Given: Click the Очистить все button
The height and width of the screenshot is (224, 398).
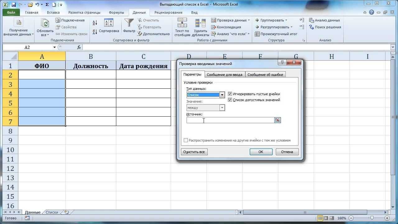Looking at the screenshot, I should [x=194, y=152].
